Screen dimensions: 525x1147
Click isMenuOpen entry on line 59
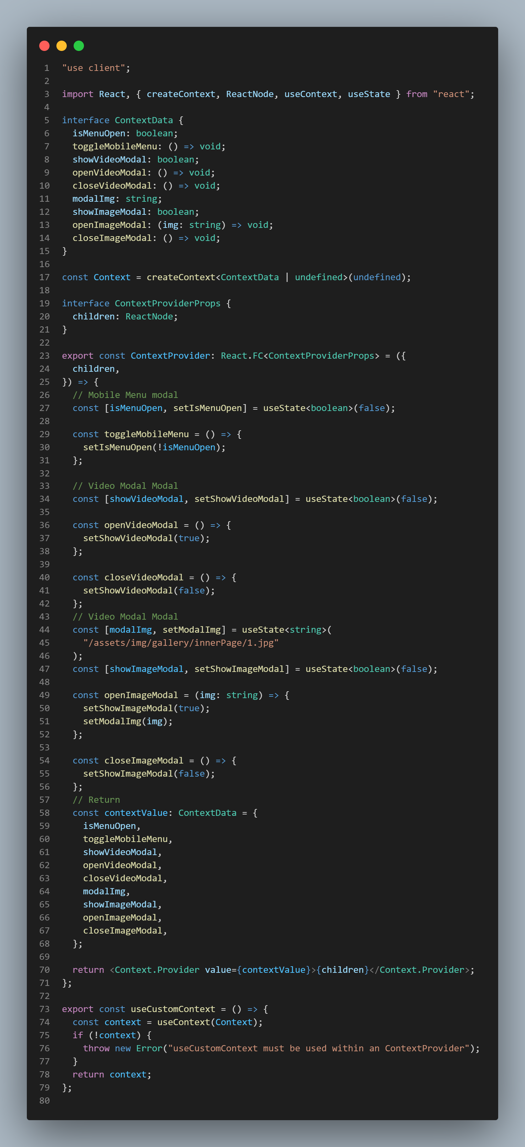109,826
